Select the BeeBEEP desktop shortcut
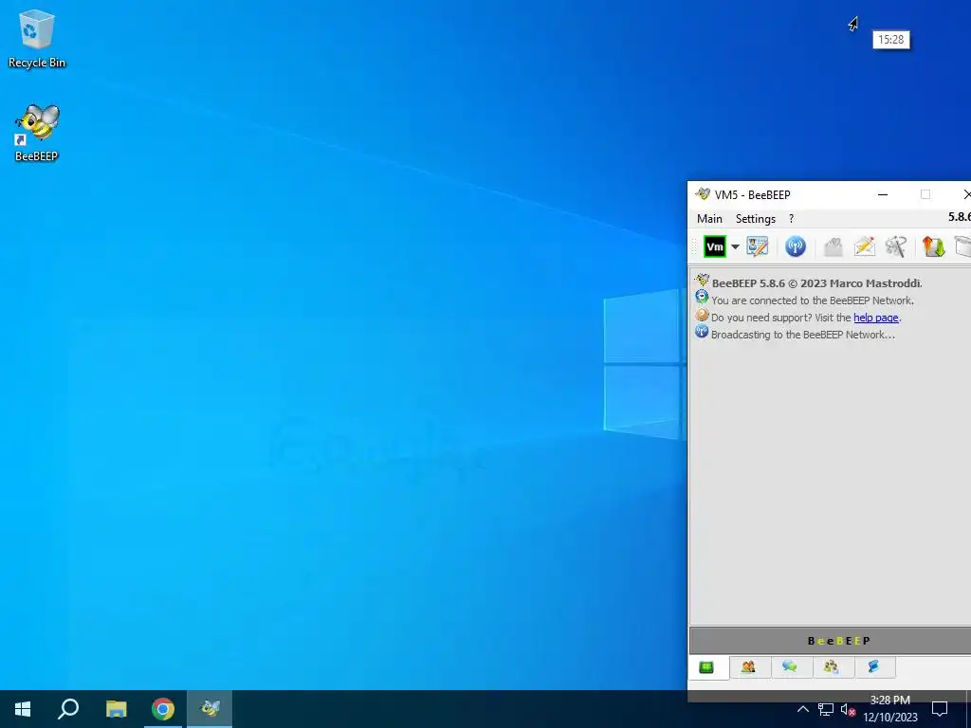The width and height of the screenshot is (971, 728). point(37,133)
